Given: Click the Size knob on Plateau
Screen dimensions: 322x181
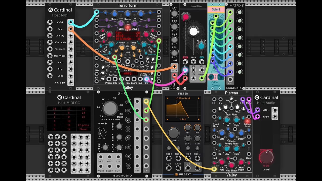Looking at the screenshot, I should pos(222,133).
